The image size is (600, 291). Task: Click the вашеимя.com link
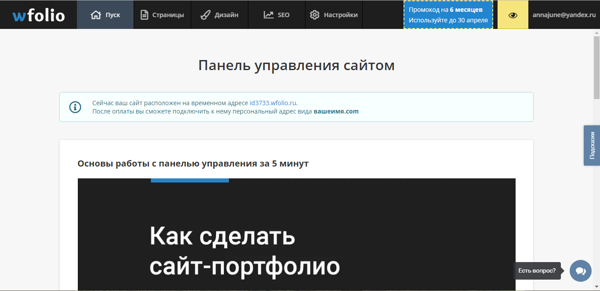pyautogui.click(x=337, y=111)
